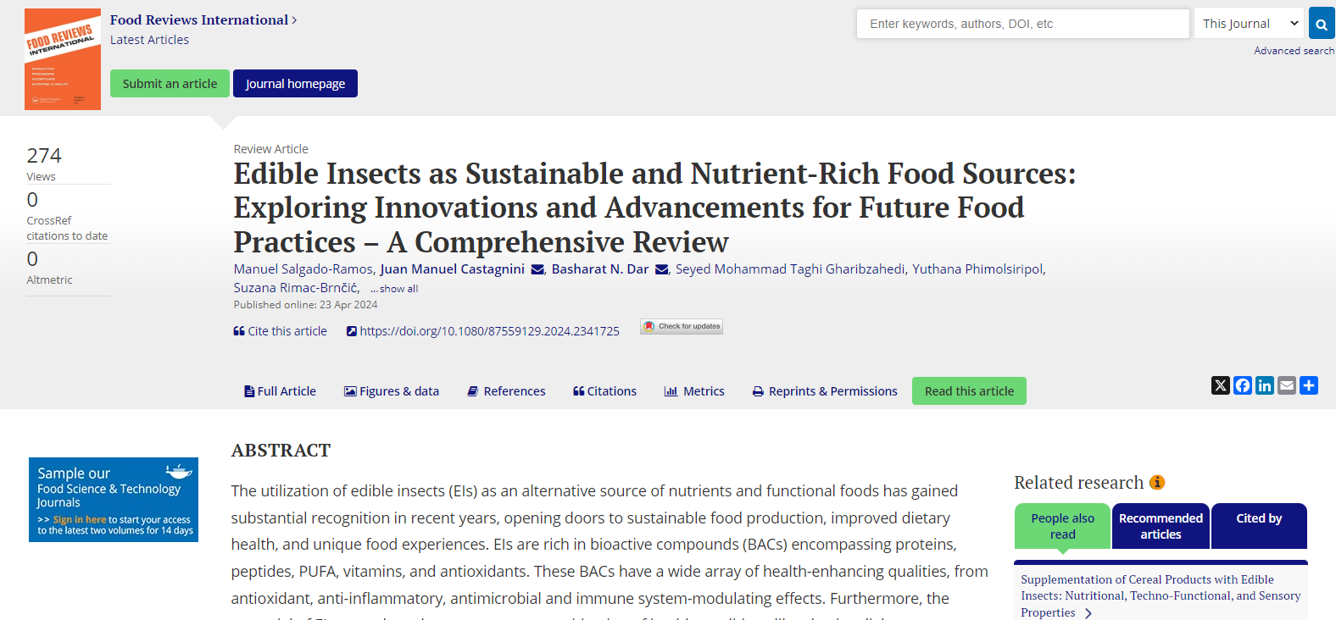Open the article DOI link
This screenshot has height=620, width=1336.
pos(483,331)
